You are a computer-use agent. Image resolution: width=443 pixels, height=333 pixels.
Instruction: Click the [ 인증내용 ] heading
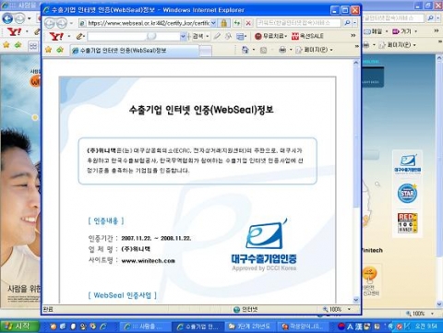click(x=106, y=220)
